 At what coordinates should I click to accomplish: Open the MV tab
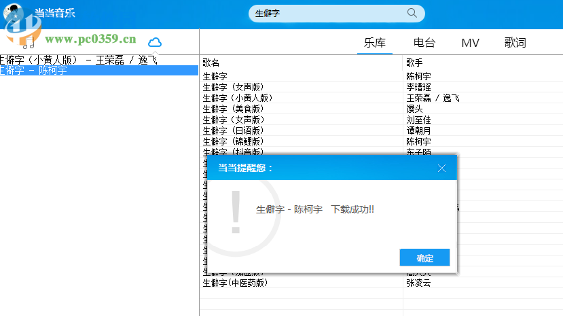click(x=470, y=43)
